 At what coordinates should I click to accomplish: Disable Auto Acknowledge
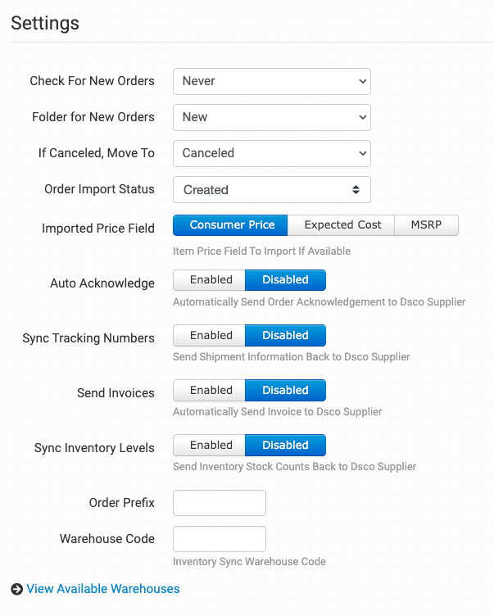[x=285, y=280]
